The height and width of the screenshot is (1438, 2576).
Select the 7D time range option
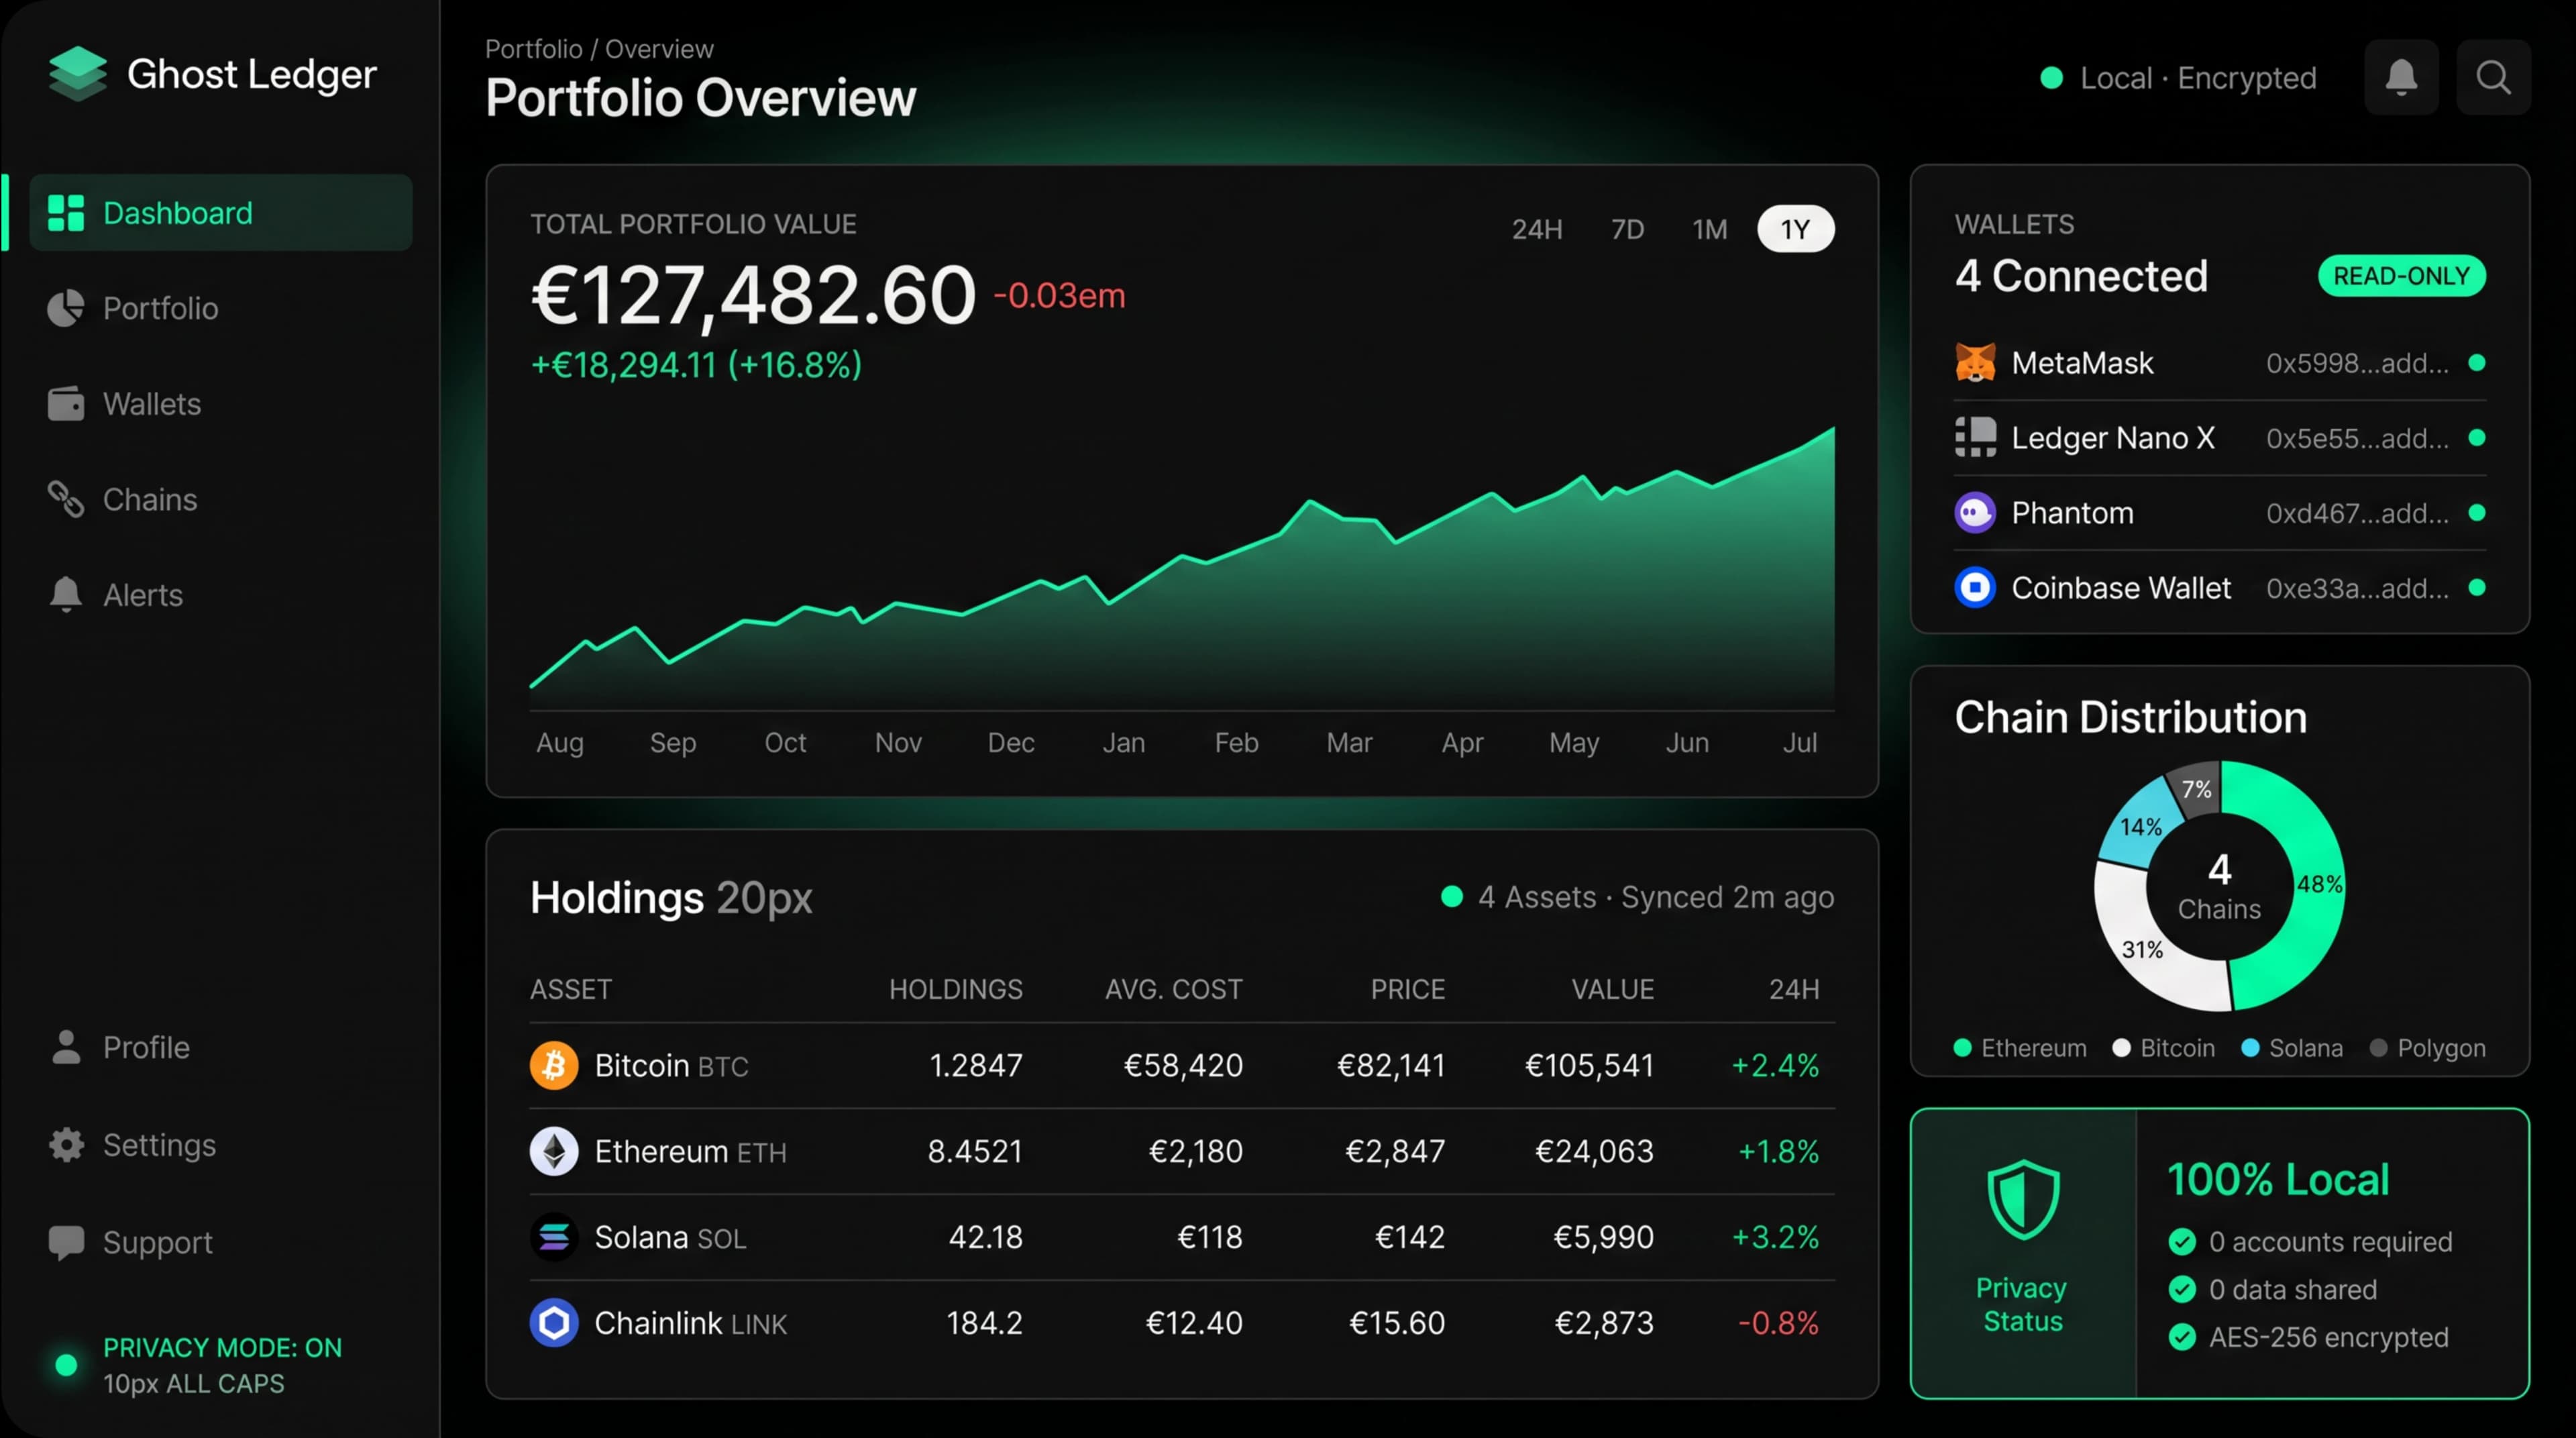click(x=1627, y=229)
